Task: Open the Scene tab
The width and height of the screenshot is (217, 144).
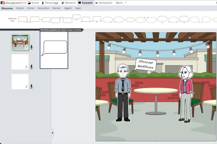Action: point(33,3)
